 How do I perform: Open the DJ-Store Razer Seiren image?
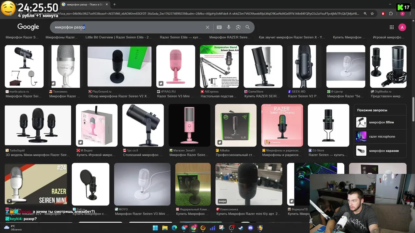pos(328,125)
